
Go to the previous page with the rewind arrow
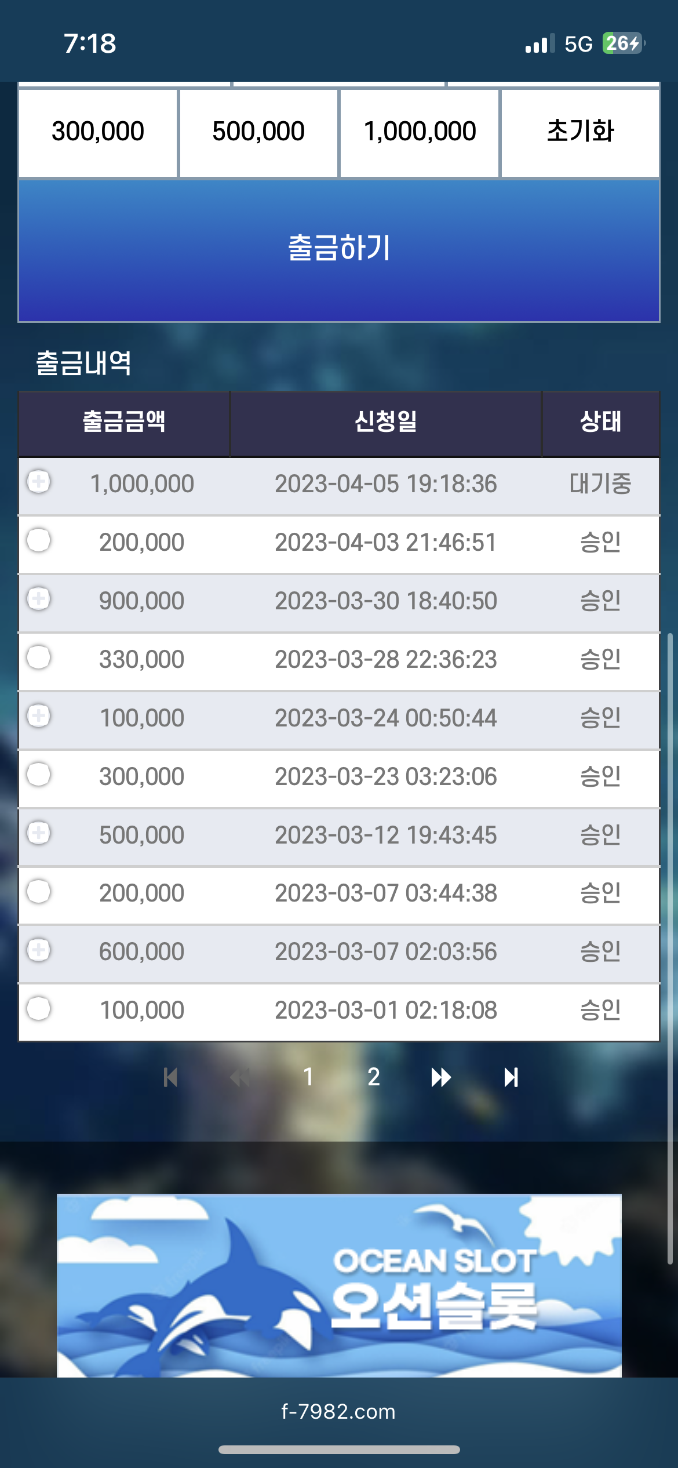pos(240,1078)
